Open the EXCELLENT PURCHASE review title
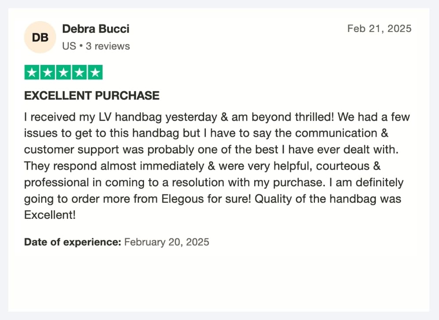The height and width of the screenshot is (320, 439). coord(92,96)
